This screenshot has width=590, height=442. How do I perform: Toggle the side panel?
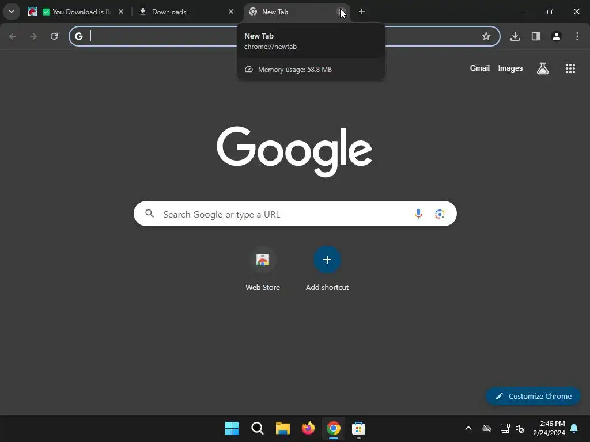pos(536,36)
